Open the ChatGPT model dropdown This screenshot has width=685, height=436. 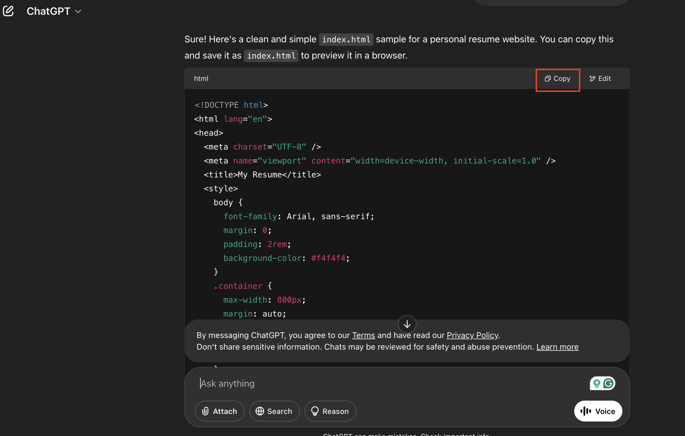point(54,11)
